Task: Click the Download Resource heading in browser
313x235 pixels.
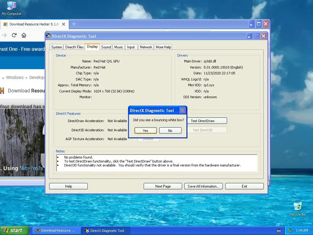Action: coord(26,91)
